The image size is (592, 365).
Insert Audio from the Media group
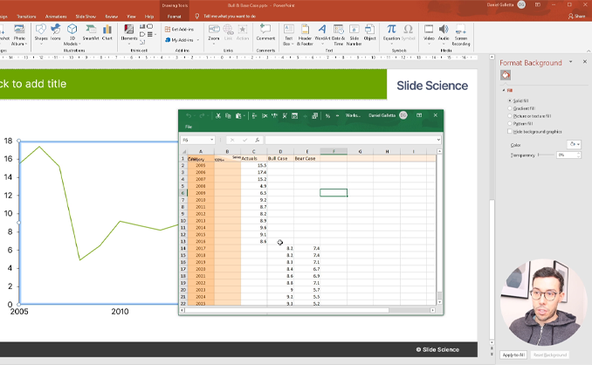point(444,33)
